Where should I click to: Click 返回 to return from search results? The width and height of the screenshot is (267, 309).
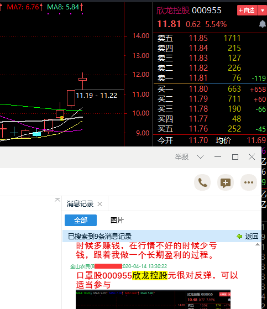click(x=252, y=236)
